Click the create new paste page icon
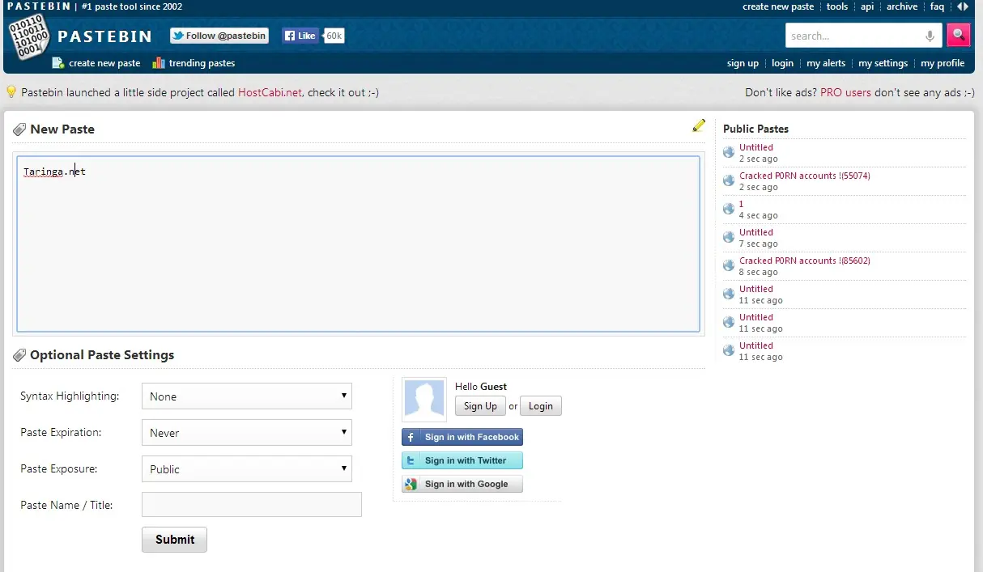 tap(57, 62)
